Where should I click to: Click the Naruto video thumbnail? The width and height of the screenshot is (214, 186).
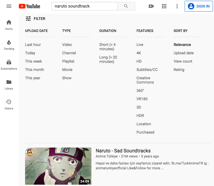point(58,166)
